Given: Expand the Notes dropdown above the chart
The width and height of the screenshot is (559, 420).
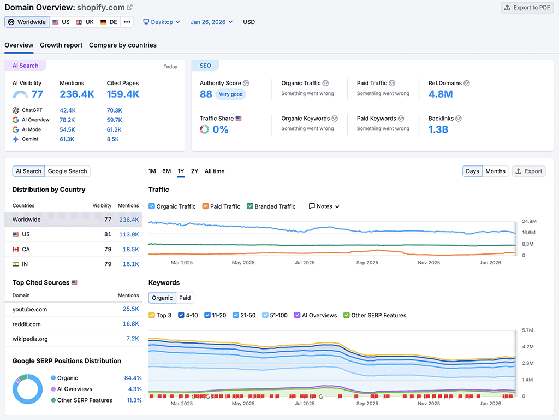Looking at the screenshot, I should [x=324, y=206].
